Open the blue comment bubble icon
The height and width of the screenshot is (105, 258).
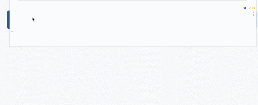245,8
